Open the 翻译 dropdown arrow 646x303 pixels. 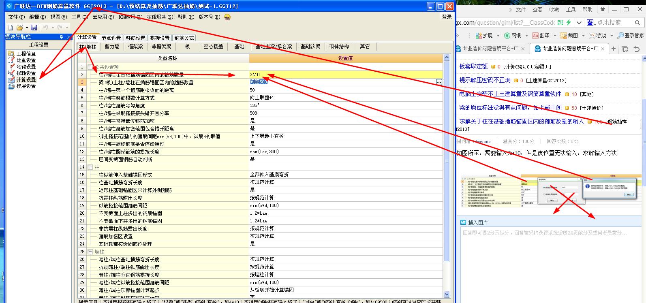[555, 36]
